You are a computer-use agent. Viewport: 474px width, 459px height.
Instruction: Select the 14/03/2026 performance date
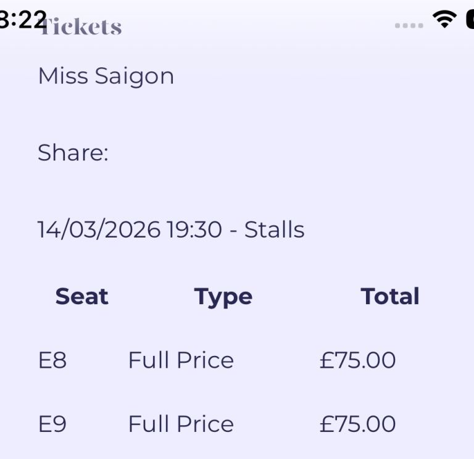(x=99, y=229)
